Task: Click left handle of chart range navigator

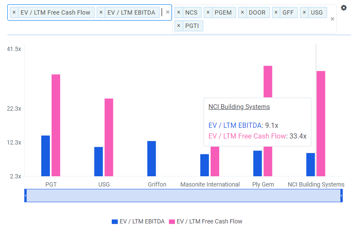Action: click(26, 196)
